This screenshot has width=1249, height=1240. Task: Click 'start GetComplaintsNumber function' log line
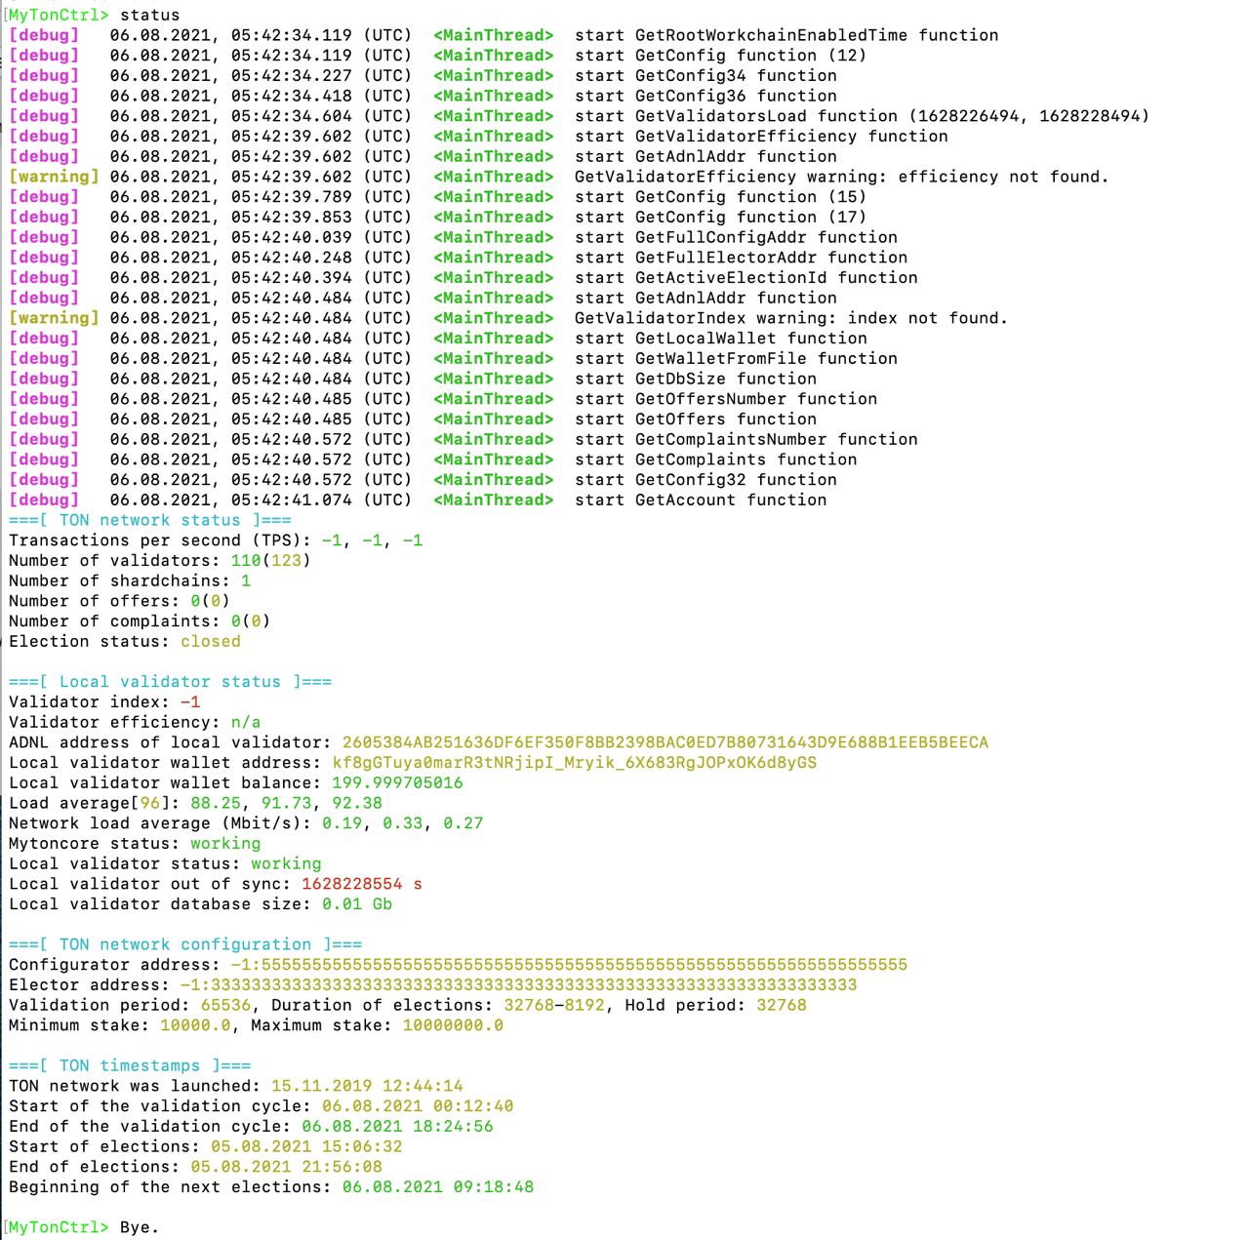(746, 439)
